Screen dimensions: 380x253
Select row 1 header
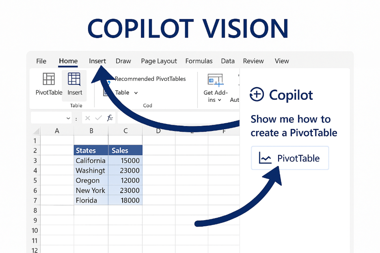click(35, 141)
